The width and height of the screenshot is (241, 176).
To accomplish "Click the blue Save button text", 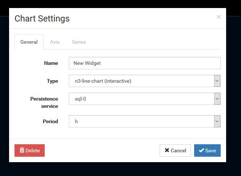I will point(211,150).
